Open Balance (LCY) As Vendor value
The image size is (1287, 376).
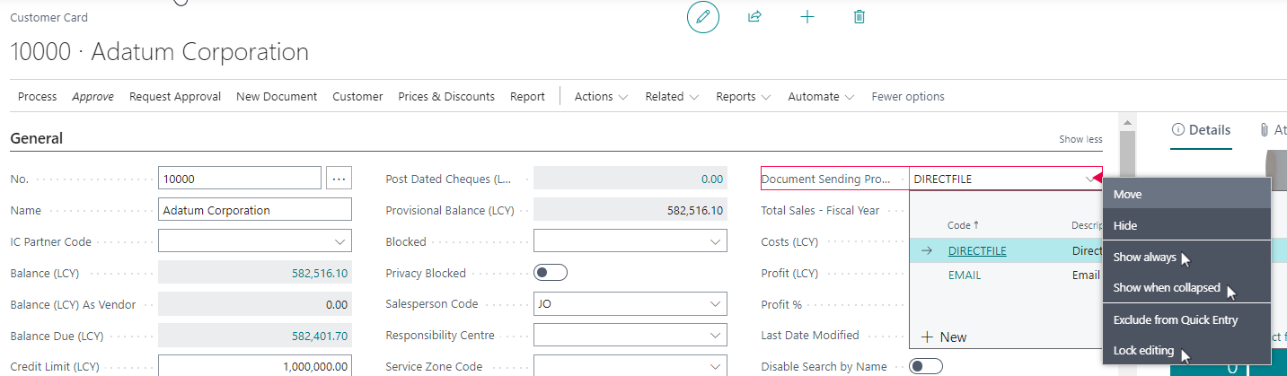click(337, 304)
